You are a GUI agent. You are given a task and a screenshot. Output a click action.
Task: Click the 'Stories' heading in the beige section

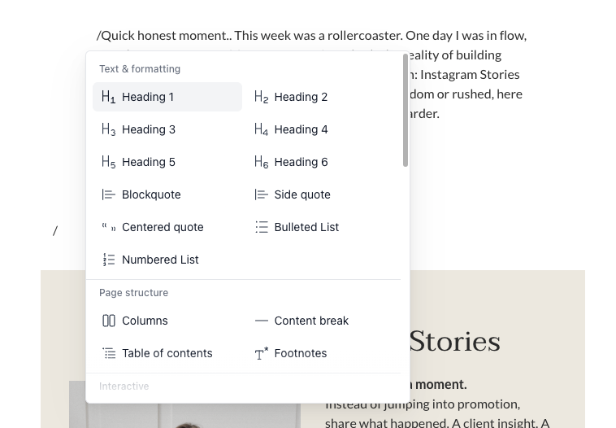coord(454,341)
